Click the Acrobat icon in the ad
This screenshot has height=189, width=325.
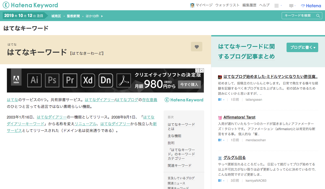[x=123, y=80]
